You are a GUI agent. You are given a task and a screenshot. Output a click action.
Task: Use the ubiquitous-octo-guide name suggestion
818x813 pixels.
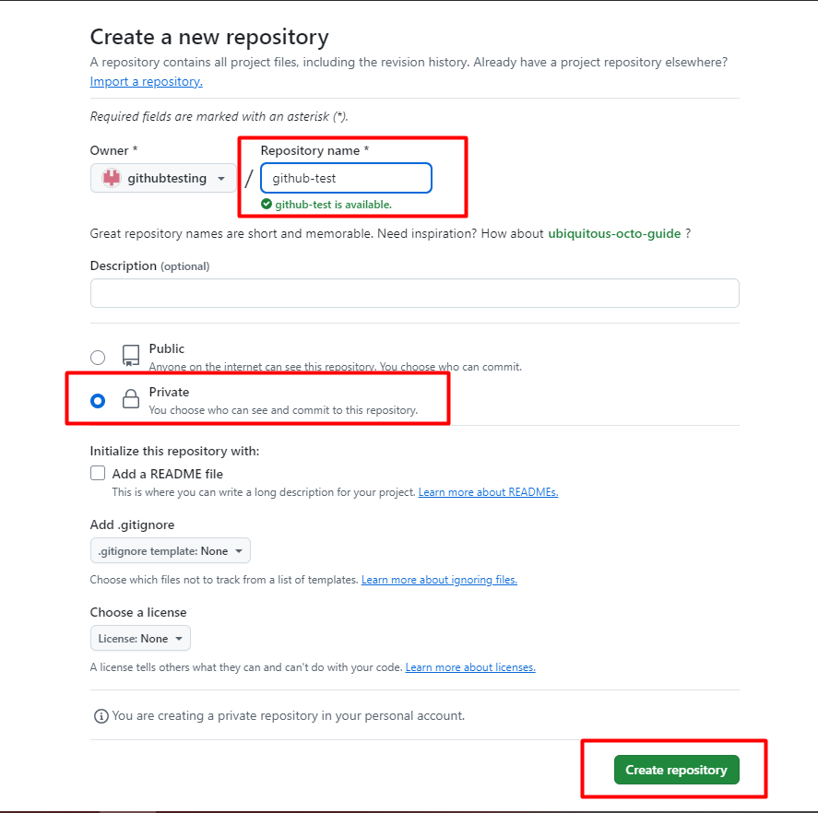tap(614, 233)
